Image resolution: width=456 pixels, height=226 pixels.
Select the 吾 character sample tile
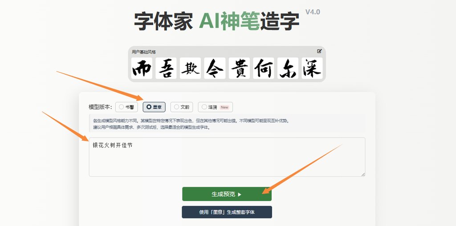coord(166,68)
